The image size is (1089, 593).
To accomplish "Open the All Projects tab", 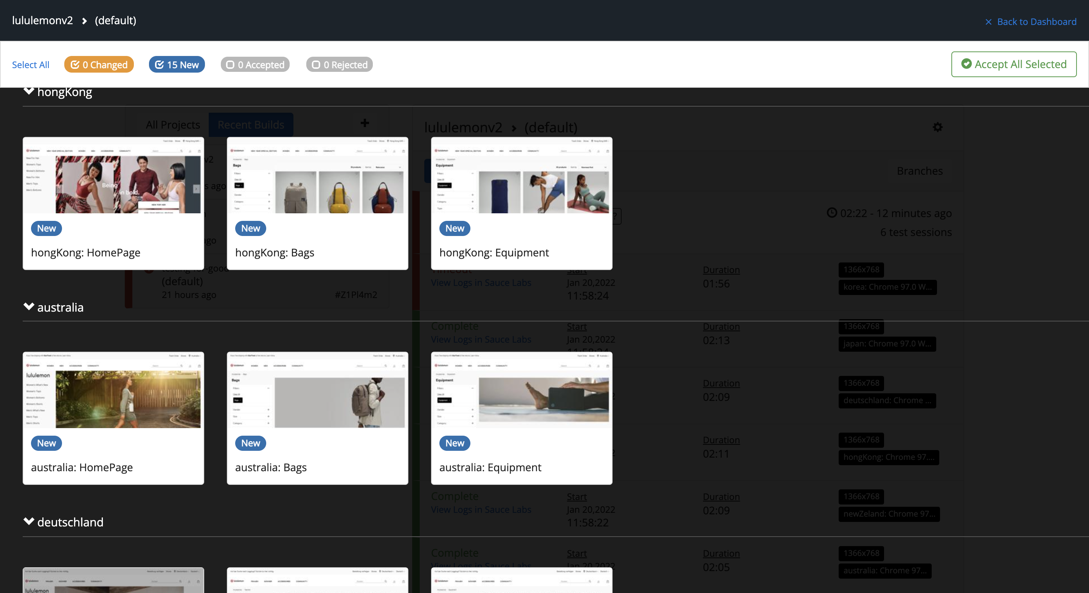I will point(172,125).
